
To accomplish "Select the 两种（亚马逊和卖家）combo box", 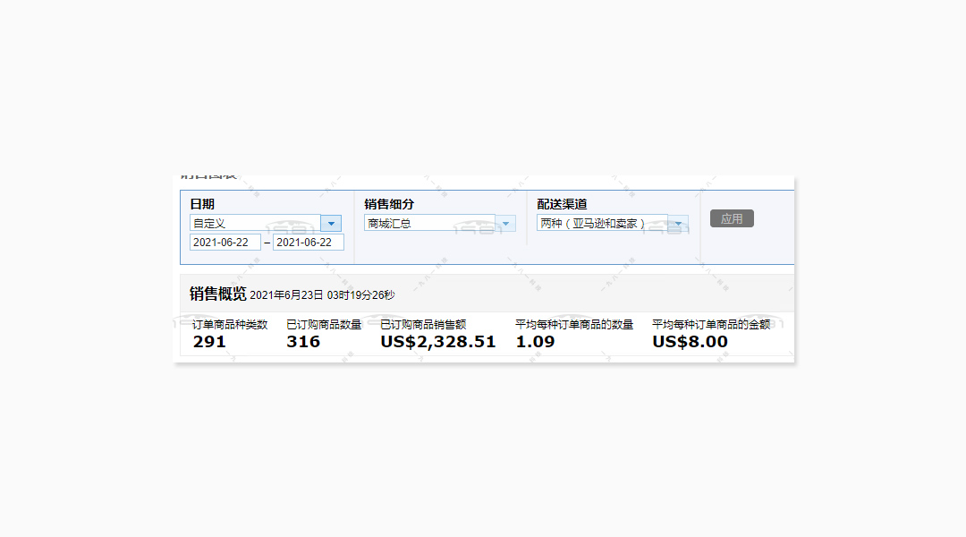I will click(x=613, y=223).
